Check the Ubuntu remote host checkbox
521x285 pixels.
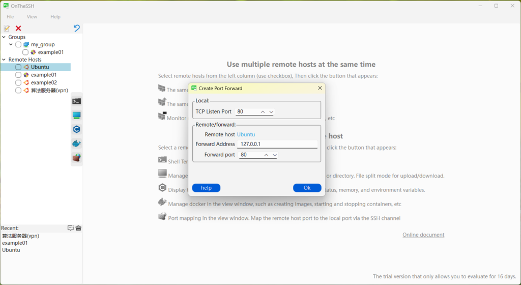pyautogui.click(x=18, y=67)
